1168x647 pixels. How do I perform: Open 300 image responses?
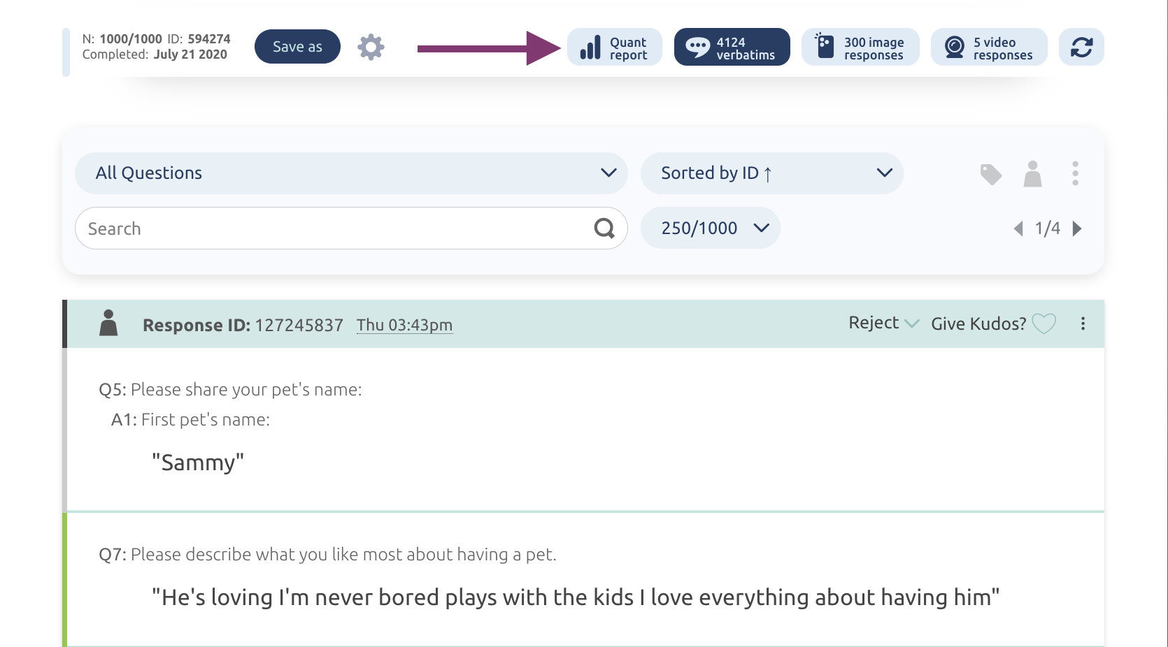click(x=860, y=48)
